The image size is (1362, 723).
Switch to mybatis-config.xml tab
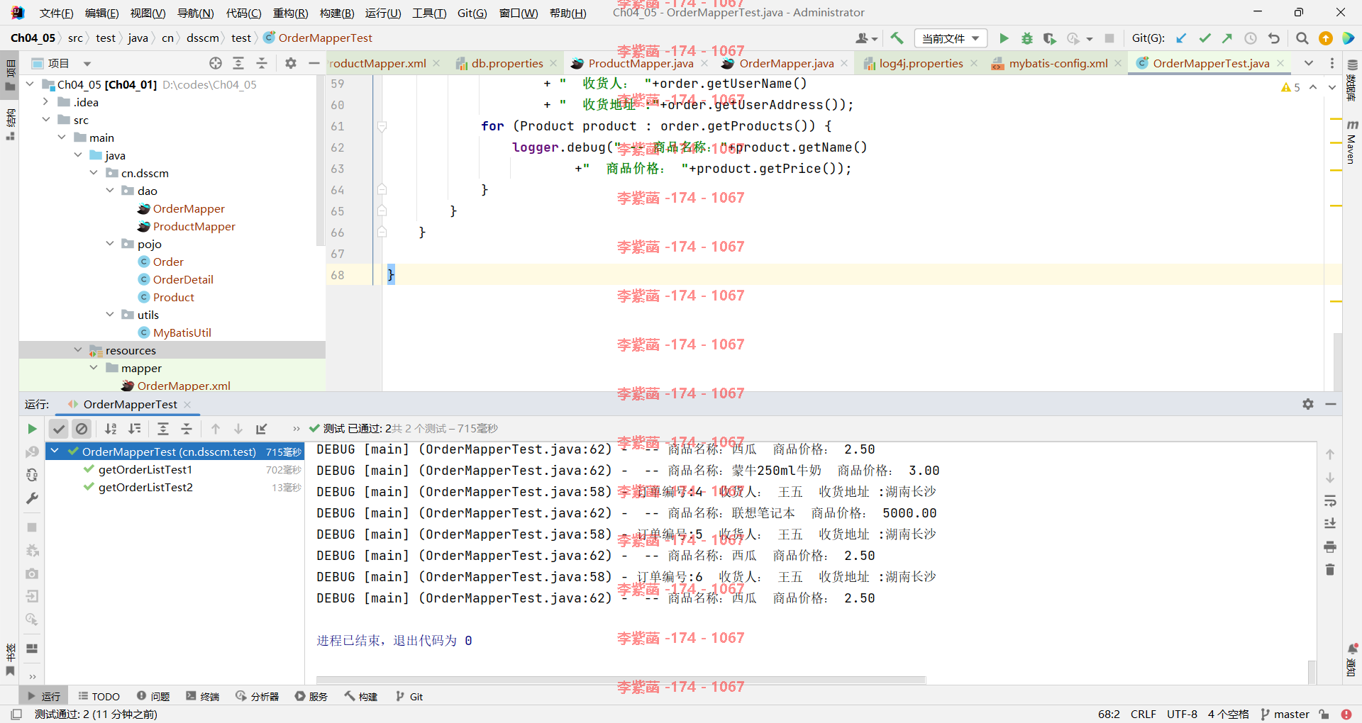(1058, 63)
